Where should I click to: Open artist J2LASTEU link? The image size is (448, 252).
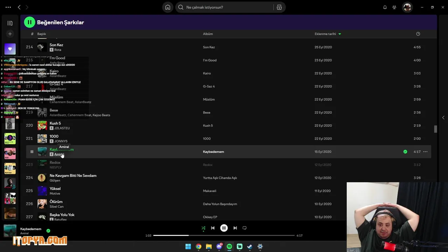pos(62,128)
